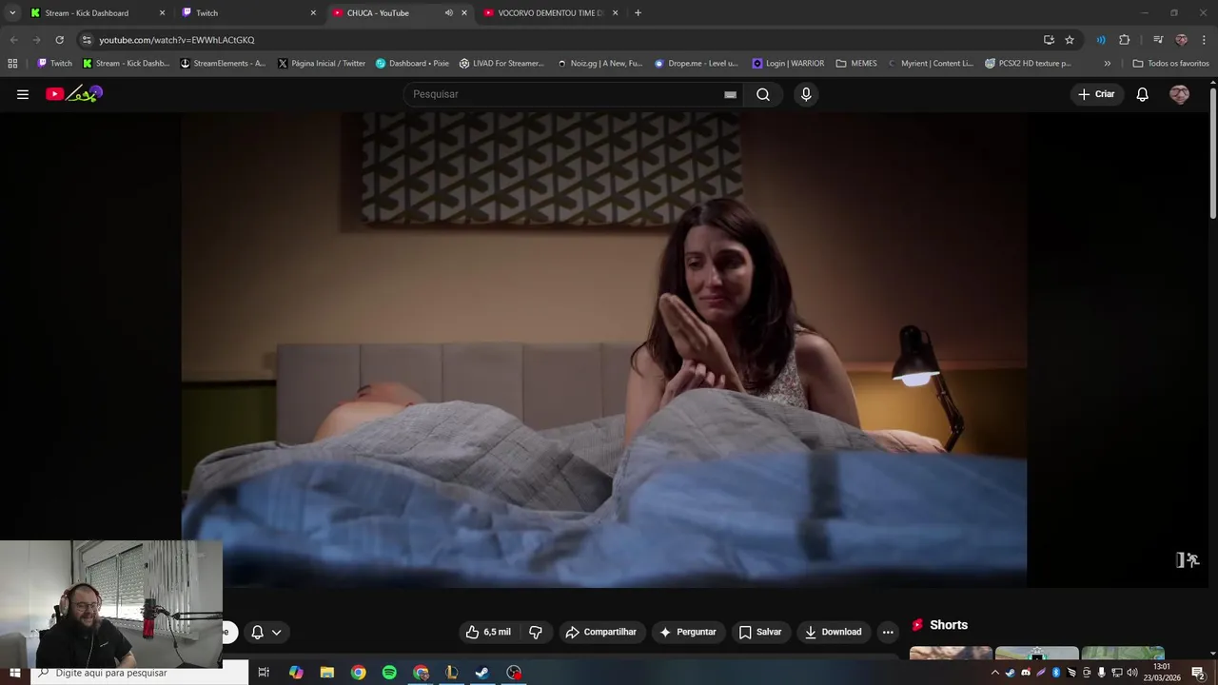Open Chrome profile avatar
Image resolution: width=1218 pixels, height=685 pixels.
point(1181,40)
